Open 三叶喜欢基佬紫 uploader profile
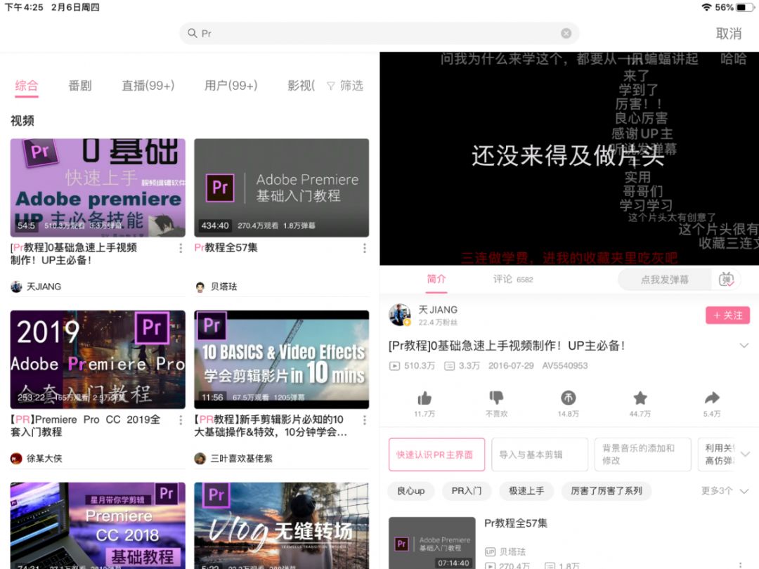Viewport: 759px width, 569px height. [x=234, y=458]
